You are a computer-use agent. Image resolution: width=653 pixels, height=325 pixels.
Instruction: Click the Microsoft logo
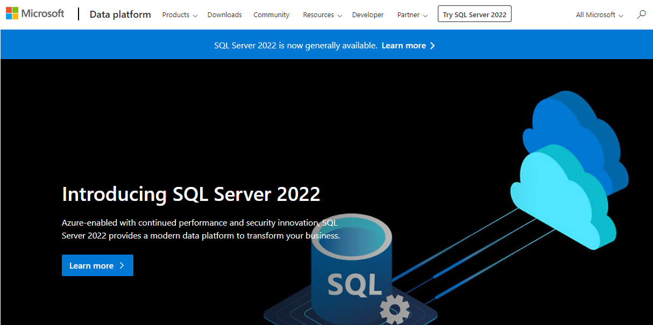point(36,14)
